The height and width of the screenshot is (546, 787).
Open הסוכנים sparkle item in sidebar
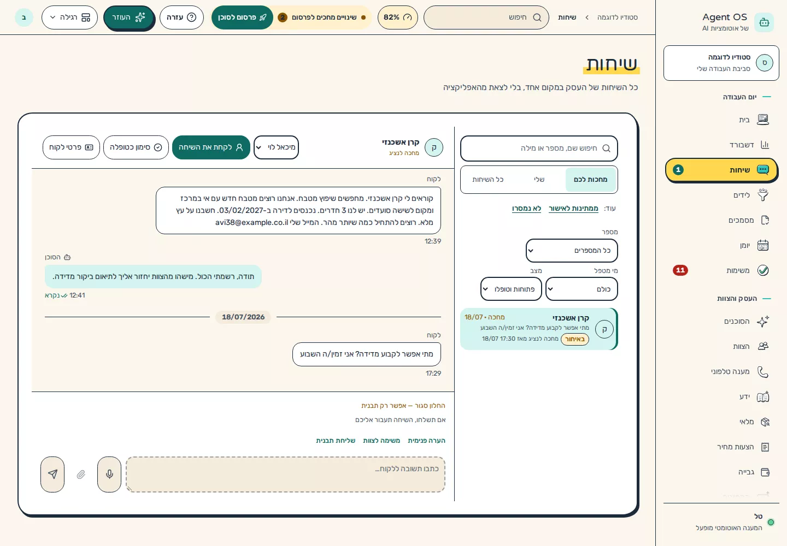point(721,321)
